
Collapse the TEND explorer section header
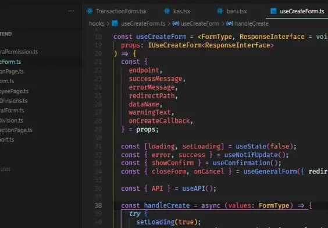[x=6, y=34]
